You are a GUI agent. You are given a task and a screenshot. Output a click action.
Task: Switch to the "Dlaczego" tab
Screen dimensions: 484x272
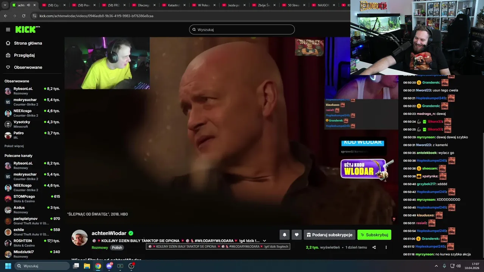tap(144, 5)
